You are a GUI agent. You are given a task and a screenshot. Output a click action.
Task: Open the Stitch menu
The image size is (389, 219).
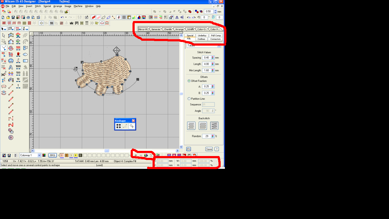click(x=38, y=6)
